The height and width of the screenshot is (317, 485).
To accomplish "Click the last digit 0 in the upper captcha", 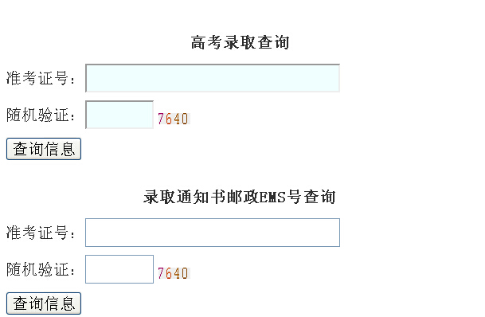I will click(185, 119).
